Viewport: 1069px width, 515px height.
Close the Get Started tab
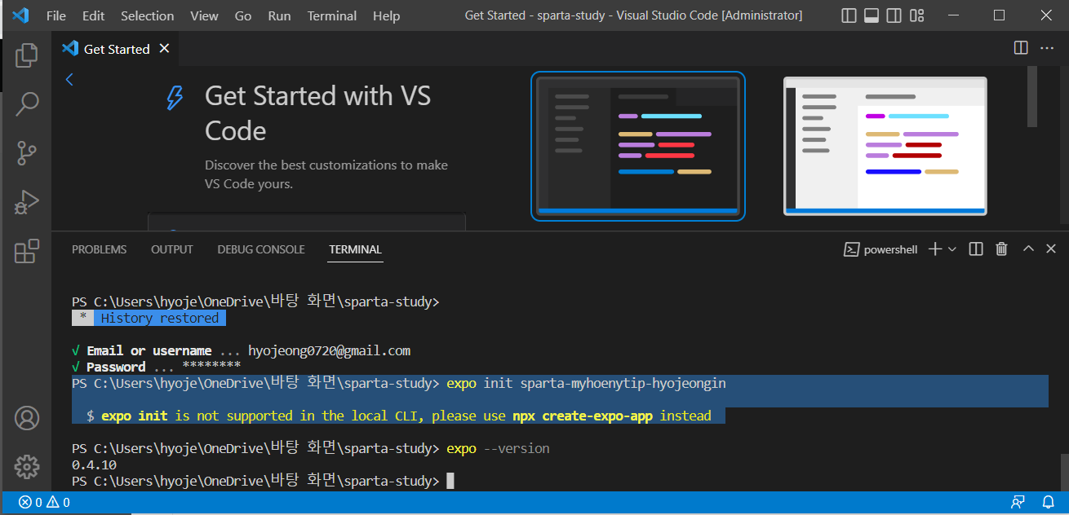[164, 49]
